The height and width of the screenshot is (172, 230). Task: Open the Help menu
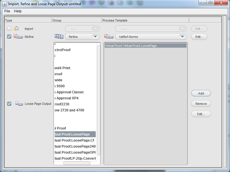[x=18, y=11]
